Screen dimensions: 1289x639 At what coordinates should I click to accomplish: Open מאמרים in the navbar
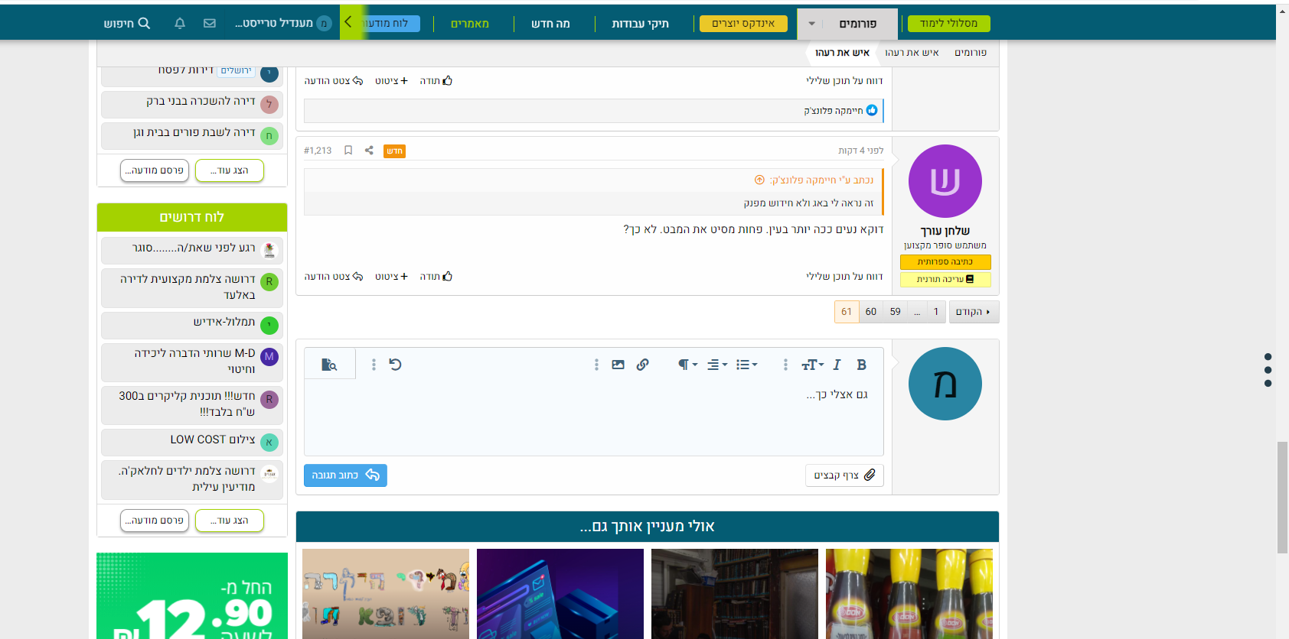pyautogui.click(x=469, y=24)
